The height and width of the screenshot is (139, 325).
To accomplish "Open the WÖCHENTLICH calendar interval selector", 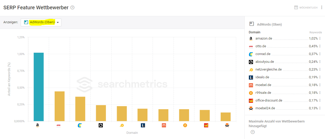I will coord(306,7).
